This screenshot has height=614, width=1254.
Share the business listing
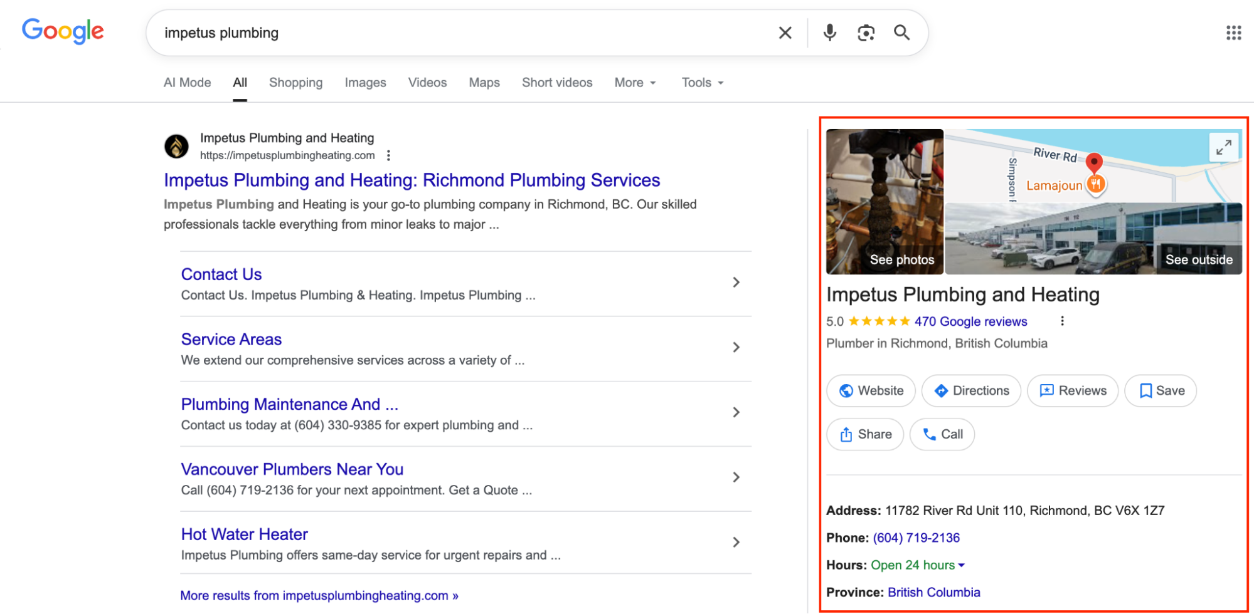(x=864, y=434)
